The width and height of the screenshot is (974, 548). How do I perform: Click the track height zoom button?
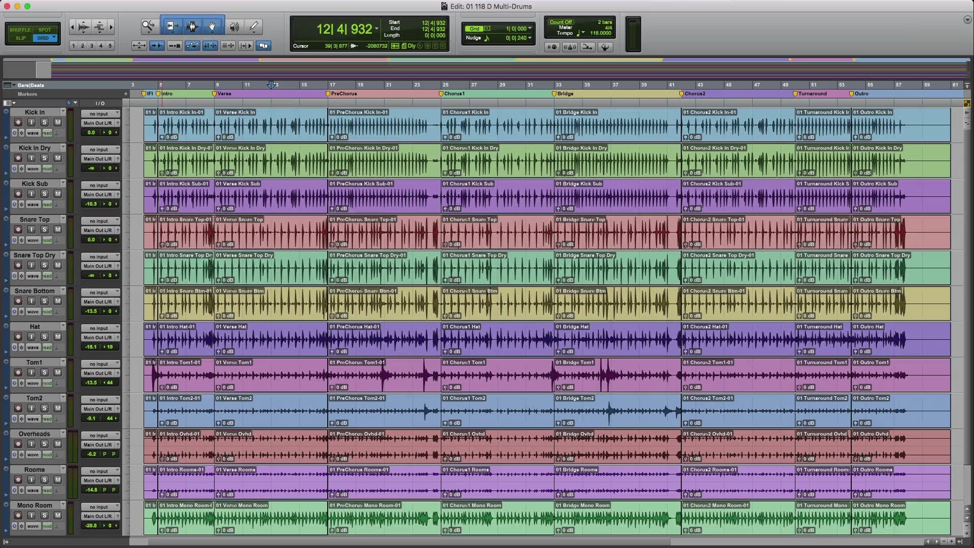click(99, 26)
